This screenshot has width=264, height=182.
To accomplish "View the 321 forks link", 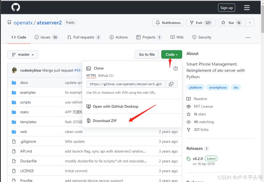I will click(x=198, y=130).
